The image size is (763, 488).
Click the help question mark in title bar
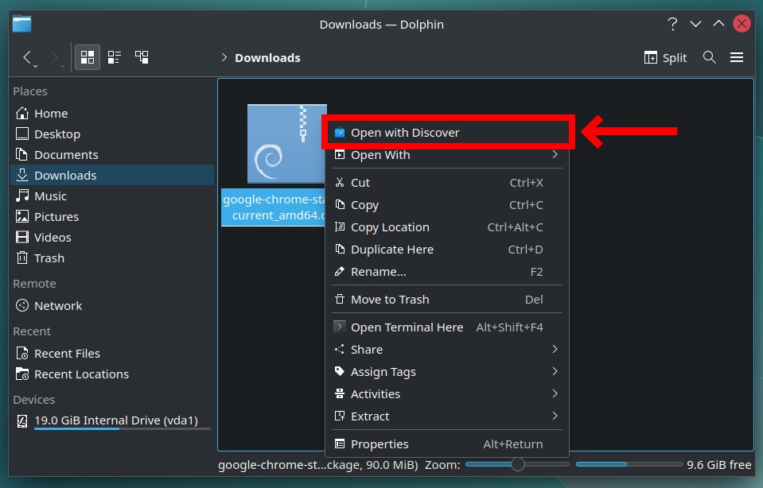tap(672, 24)
